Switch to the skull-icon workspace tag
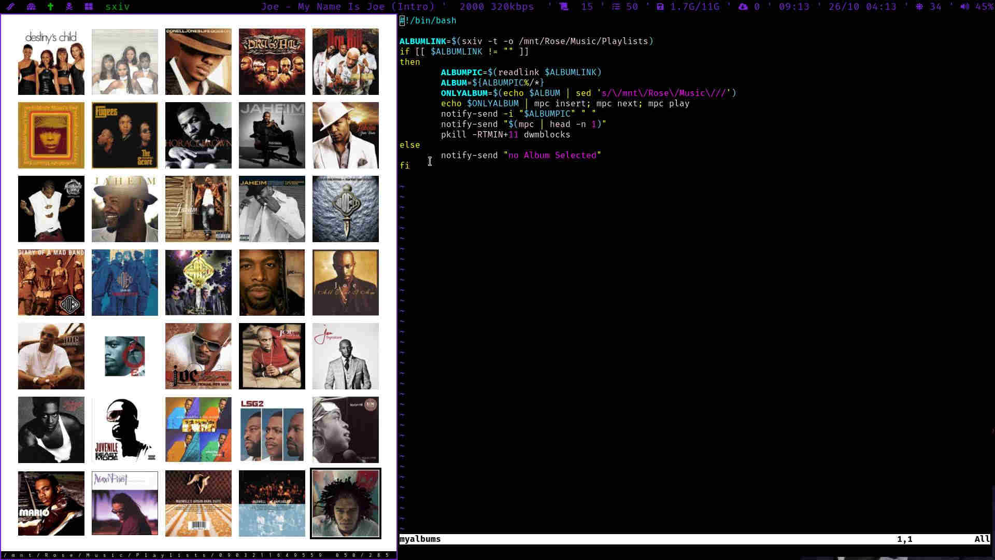The image size is (995, 560). pos(69,7)
